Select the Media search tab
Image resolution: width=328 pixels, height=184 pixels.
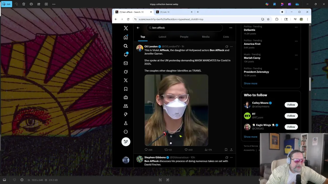tap(206, 37)
